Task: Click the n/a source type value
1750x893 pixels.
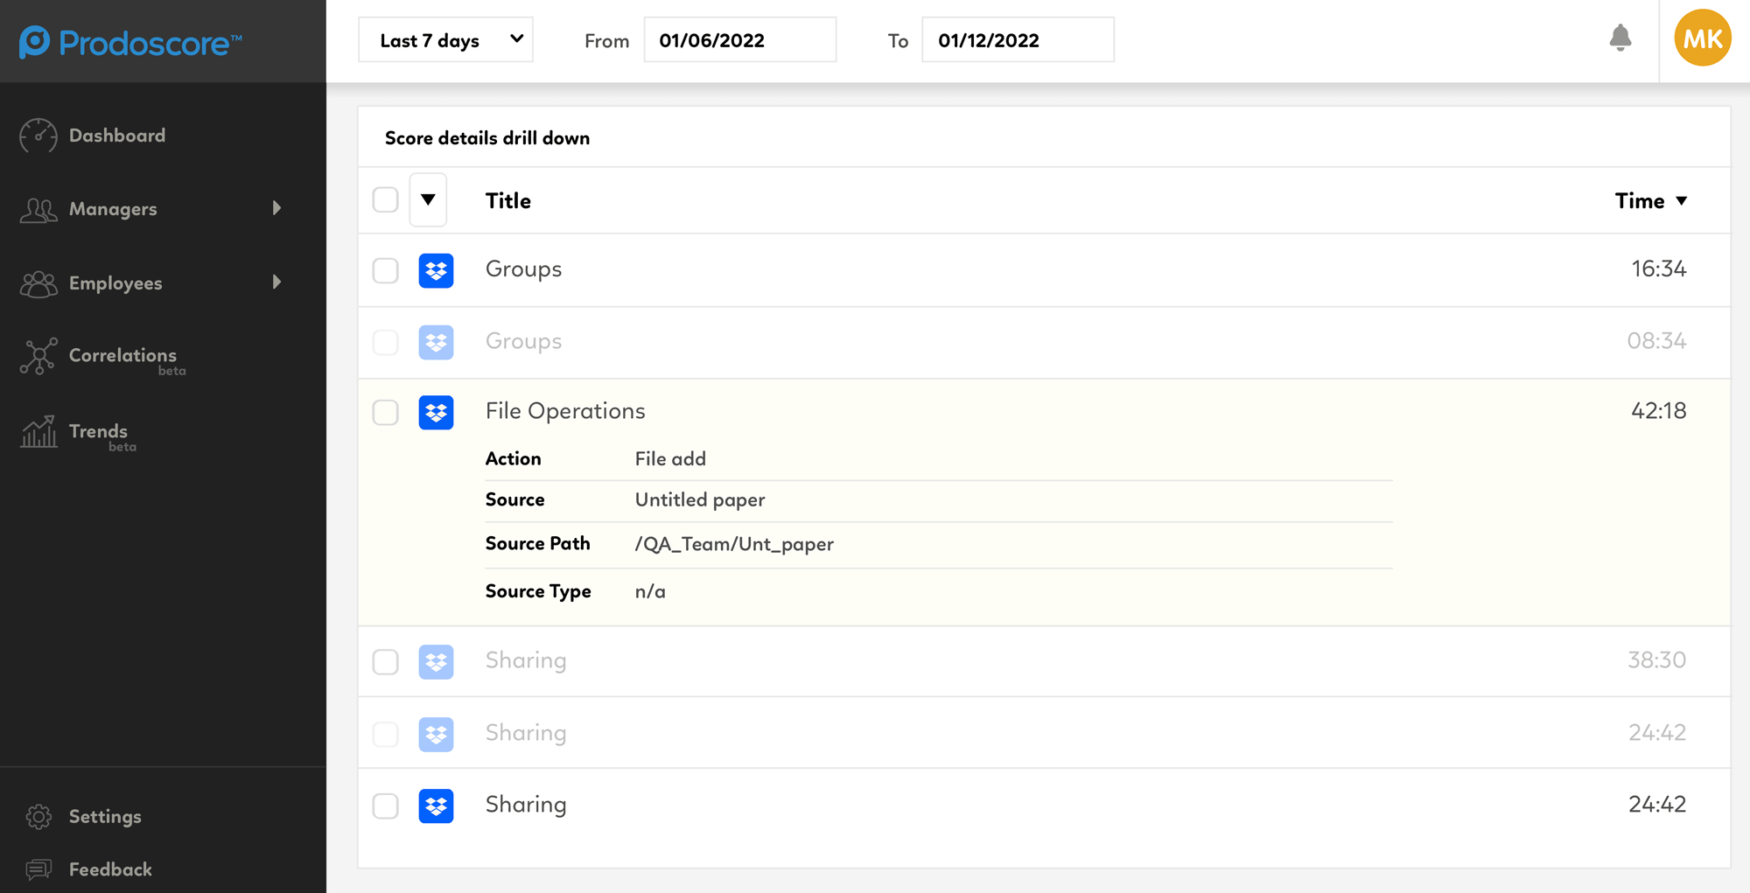Action: (x=650, y=592)
